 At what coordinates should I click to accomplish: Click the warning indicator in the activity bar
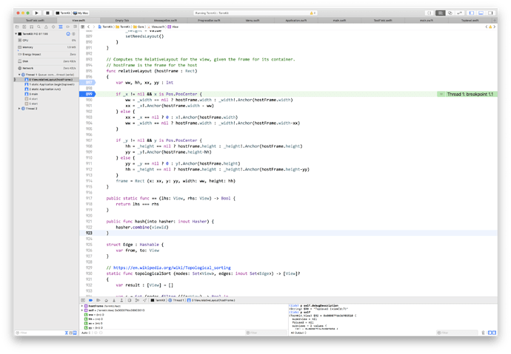click(313, 13)
